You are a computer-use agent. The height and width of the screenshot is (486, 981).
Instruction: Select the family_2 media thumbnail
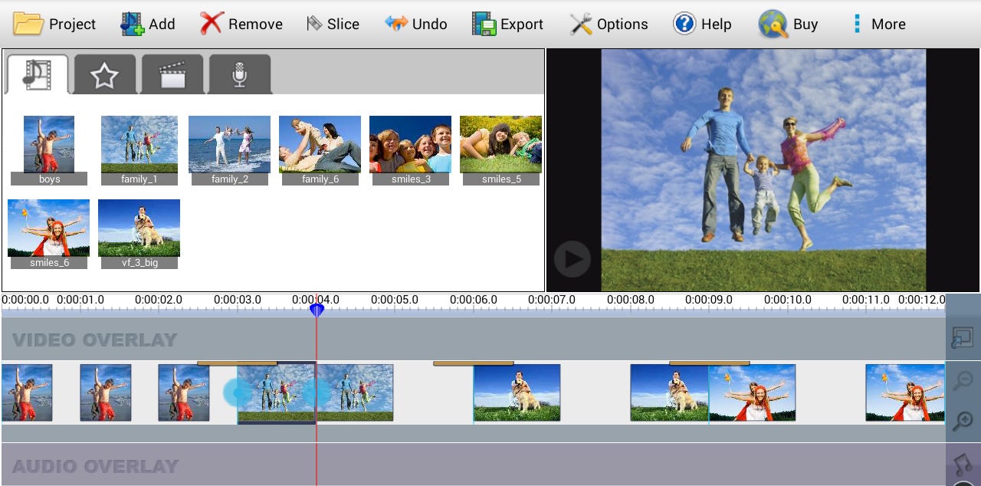click(x=230, y=150)
